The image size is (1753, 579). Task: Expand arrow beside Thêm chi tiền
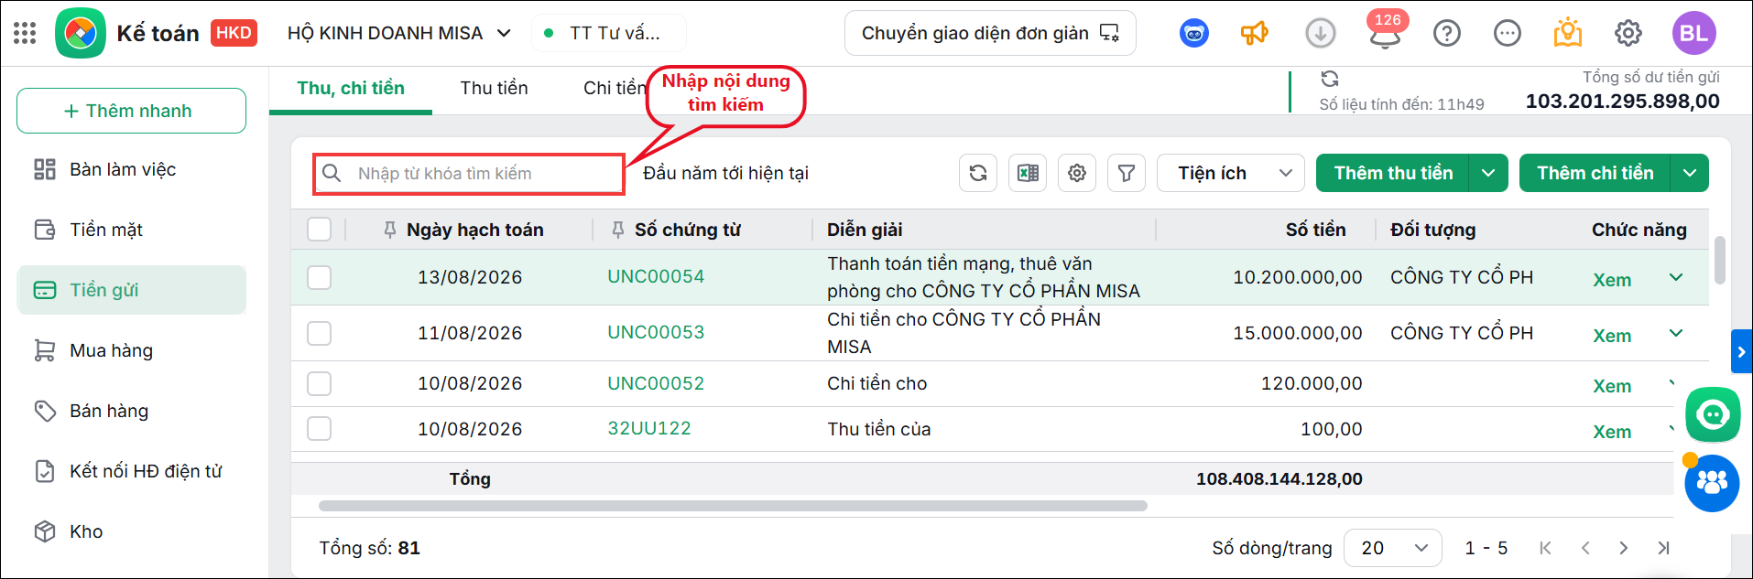tap(1690, 173)
